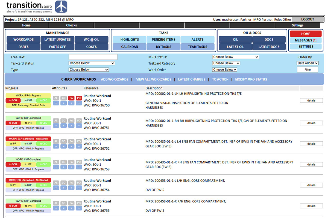Open the PARTS OFF tab
The width and height of the screenshot is (328, 218).
coord(57,47)
